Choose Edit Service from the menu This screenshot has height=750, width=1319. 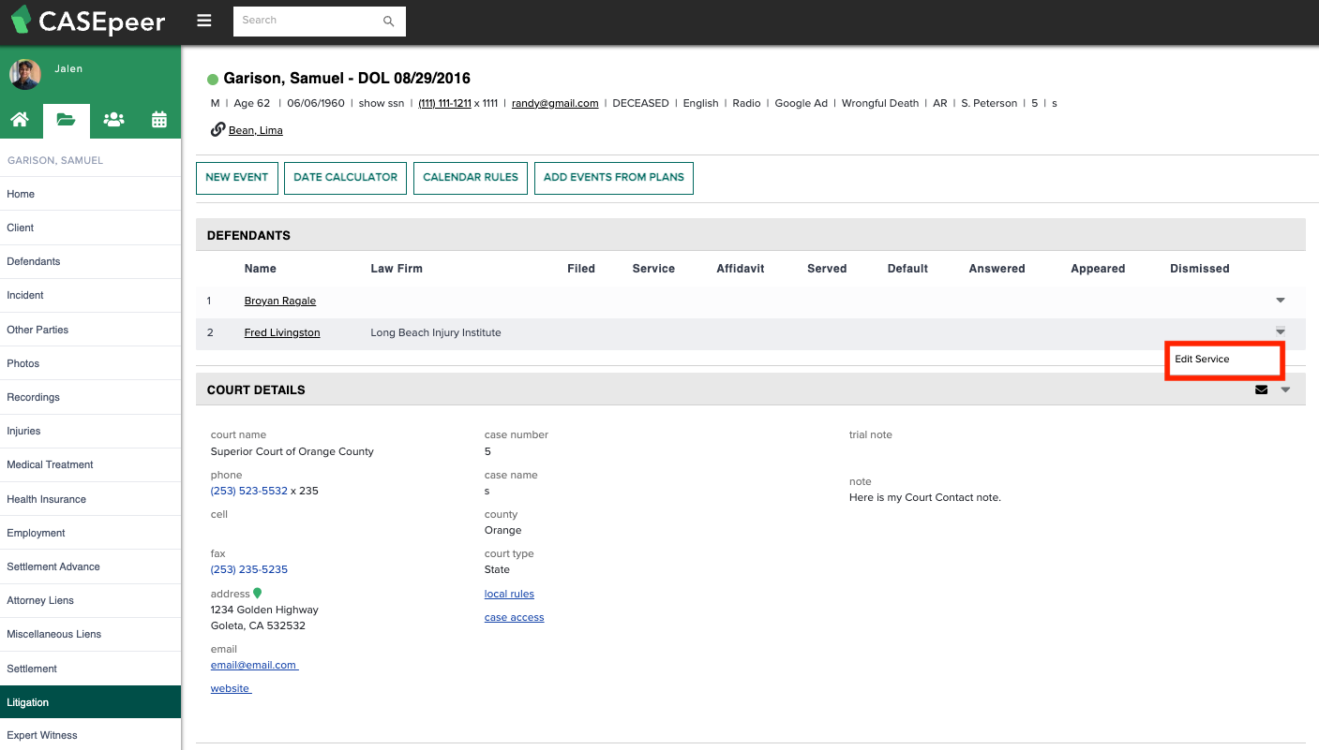tap(1224, 360)
